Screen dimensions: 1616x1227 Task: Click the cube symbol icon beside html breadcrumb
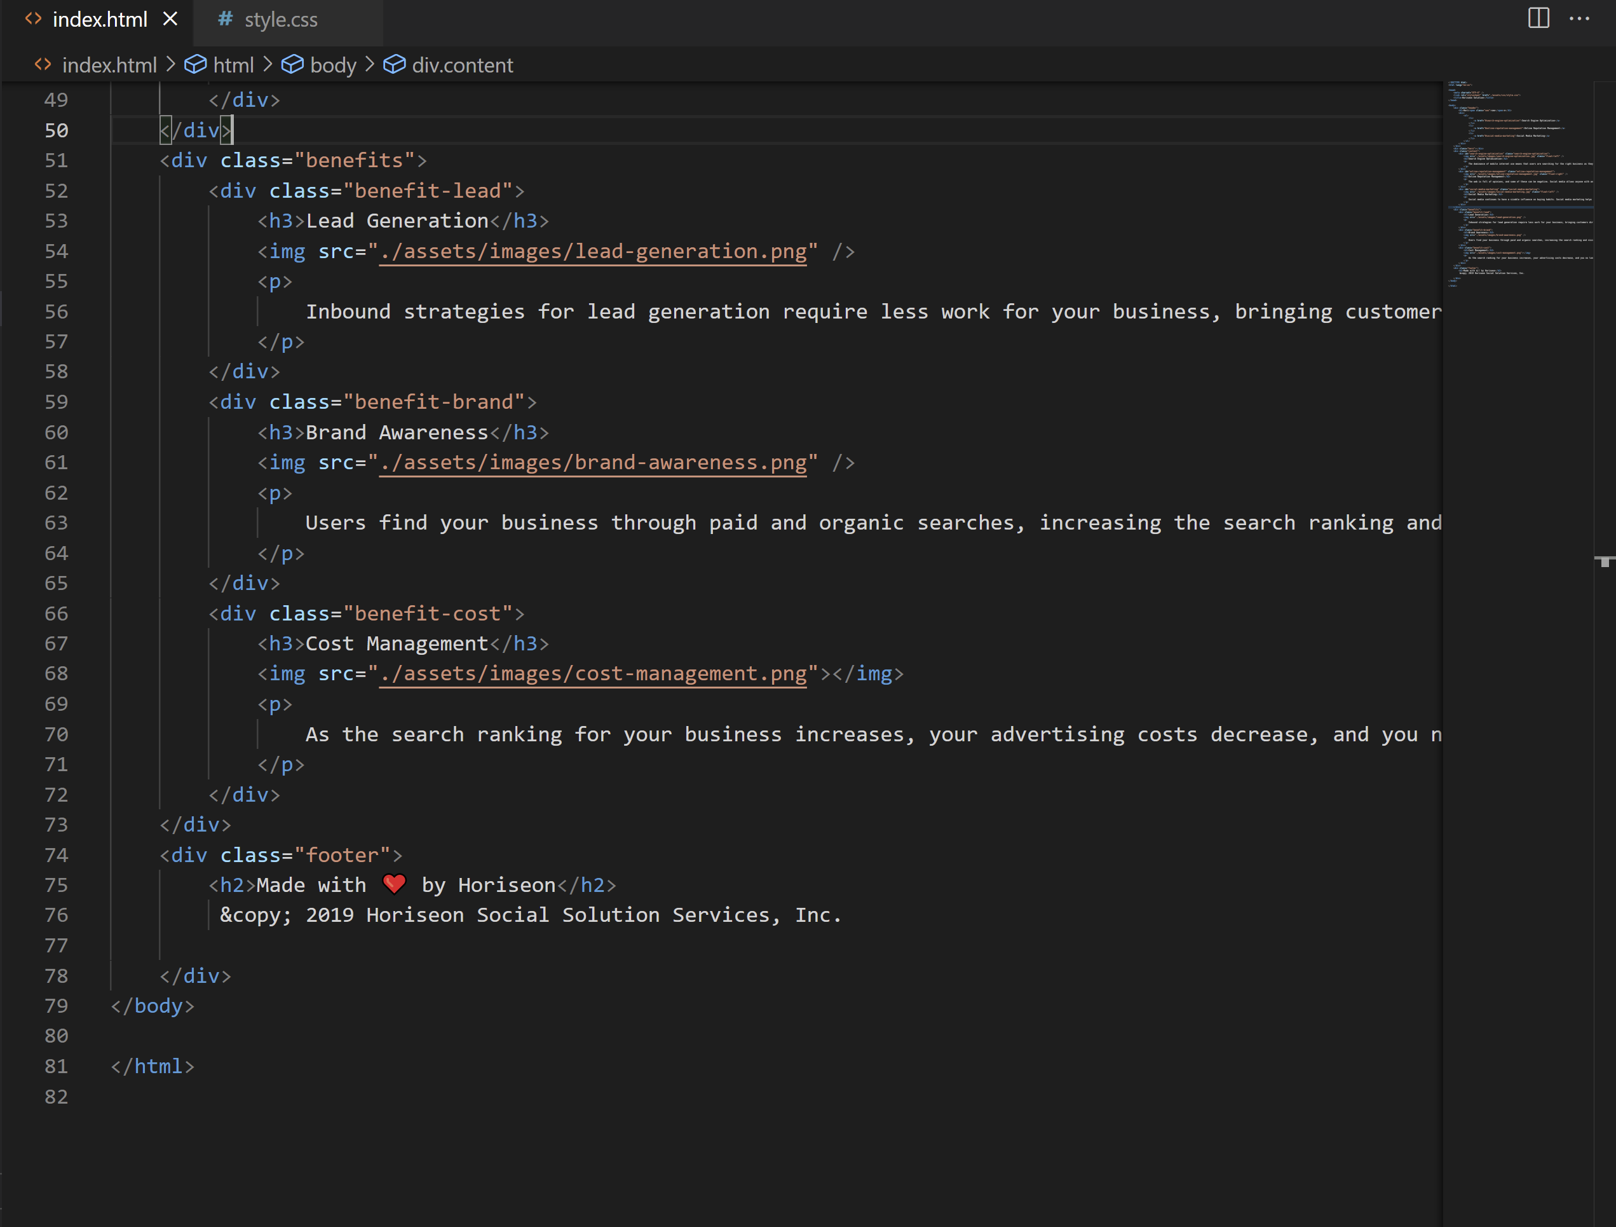coord(195,64)
